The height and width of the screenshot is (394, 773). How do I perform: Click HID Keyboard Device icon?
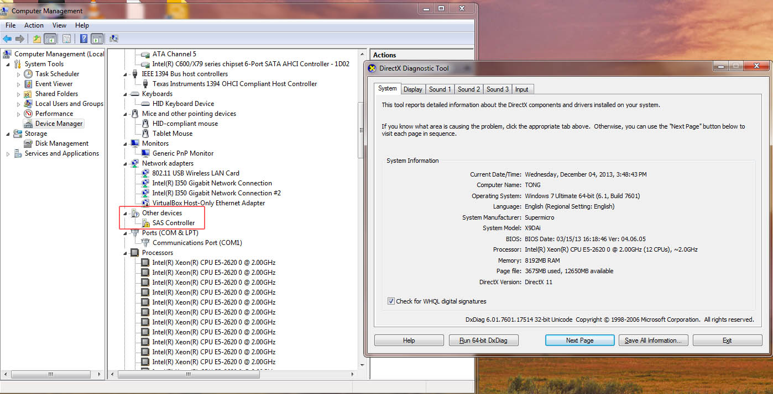(145, 104)
